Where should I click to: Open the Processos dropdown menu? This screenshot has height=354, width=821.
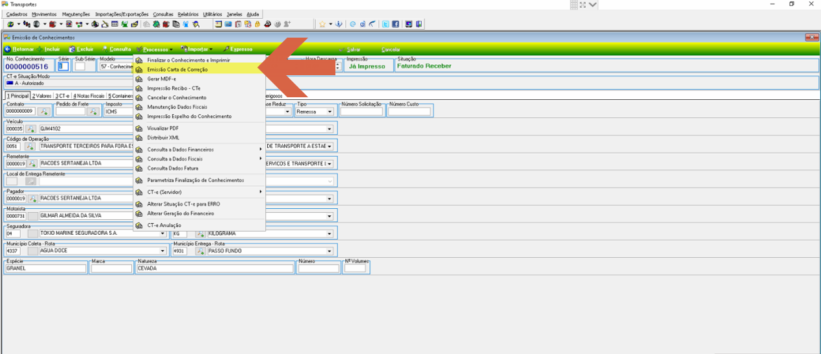tap(155, 49)
